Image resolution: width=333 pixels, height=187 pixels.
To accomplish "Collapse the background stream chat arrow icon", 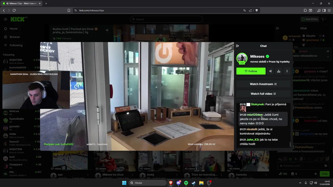I will click(x=277, y=28).
